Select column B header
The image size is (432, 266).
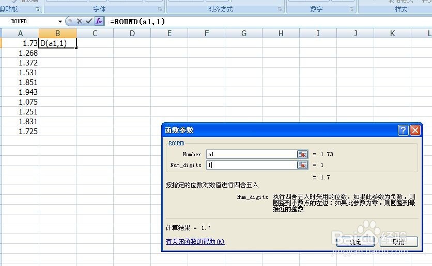click(57, 33)
